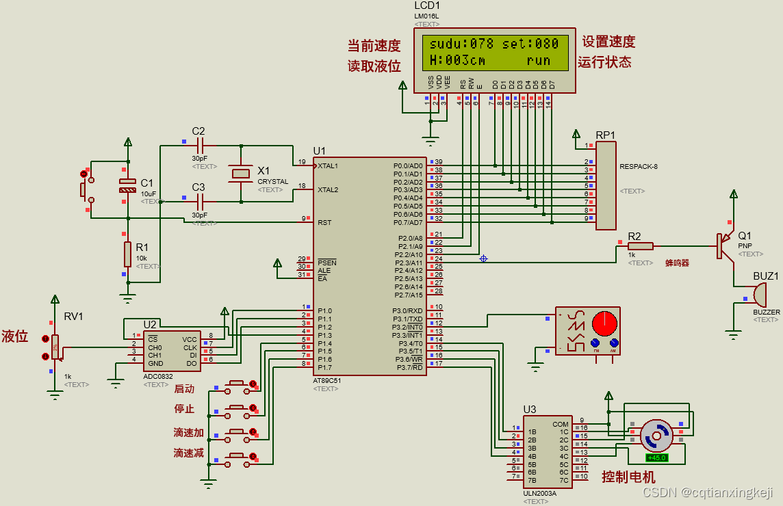
Task: Click the 滴速减 text label
Action: 189,453
